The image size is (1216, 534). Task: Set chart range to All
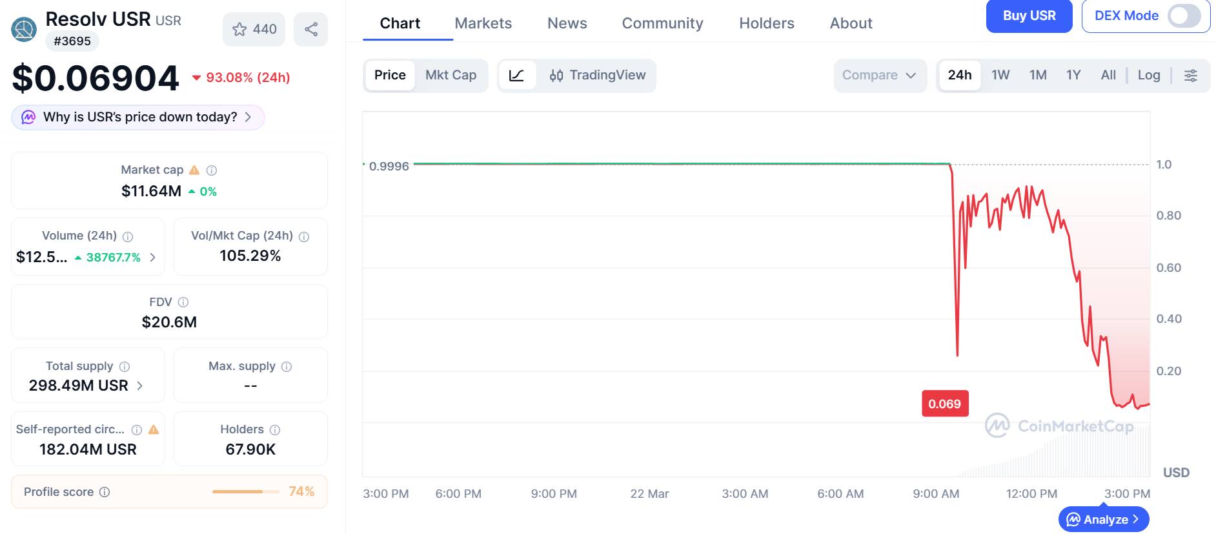click(x=1108, y=76)
